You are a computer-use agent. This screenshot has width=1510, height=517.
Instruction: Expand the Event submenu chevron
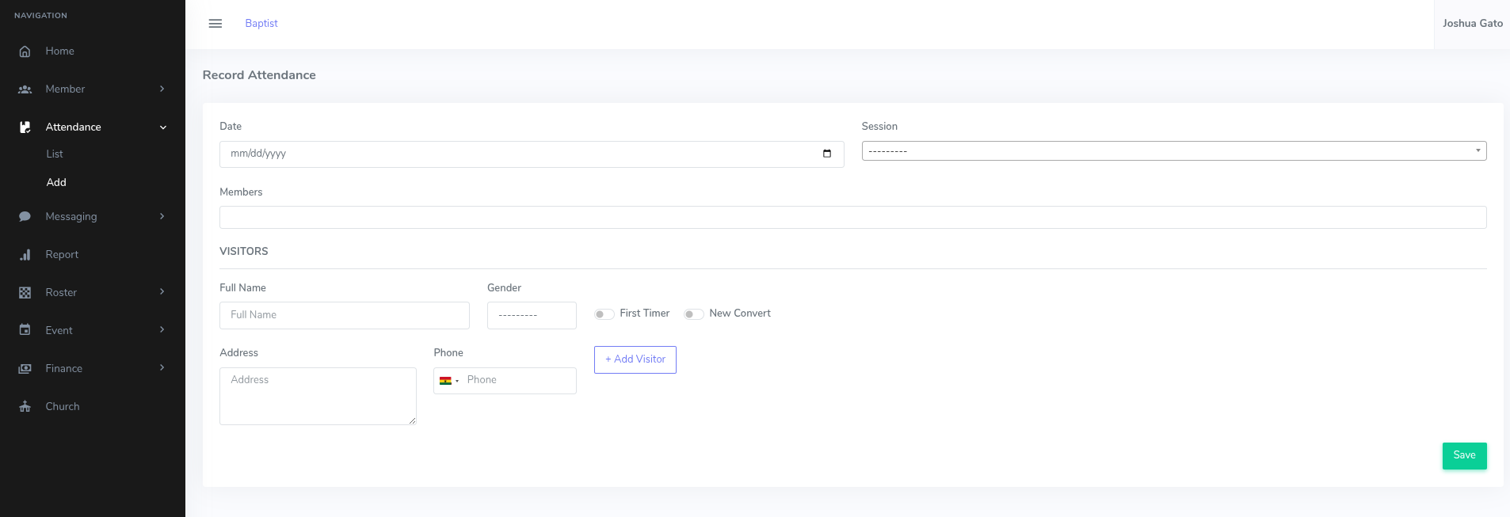point(162,329)
